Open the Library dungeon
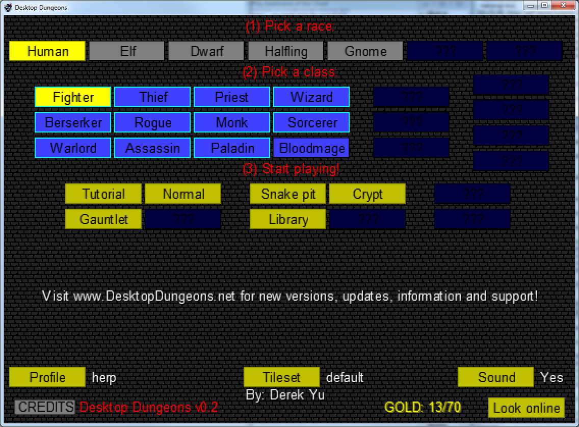Viewport: 579px width, 427px height. point(288,219)
